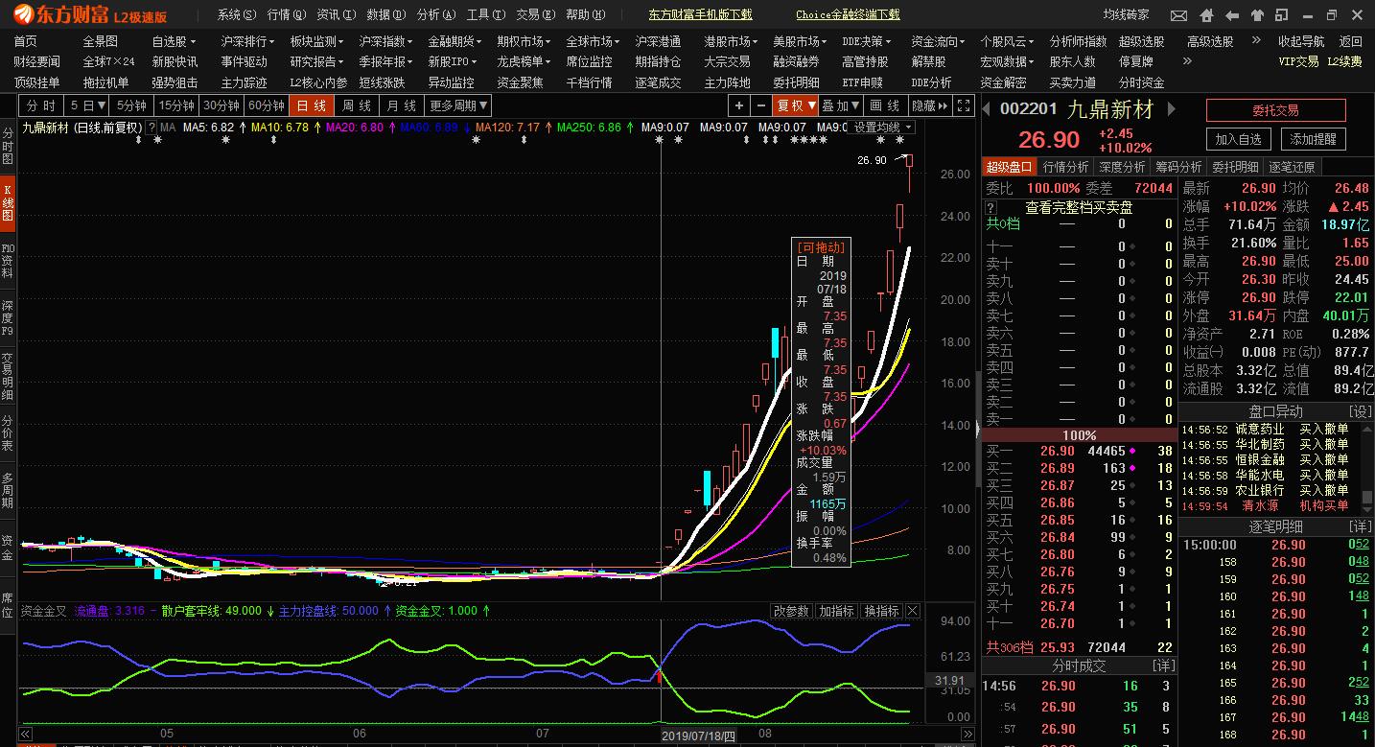This screenshot has width=1375, height=747.
Task: Open the 行情(Q) menu
Action: click(287, 14)
